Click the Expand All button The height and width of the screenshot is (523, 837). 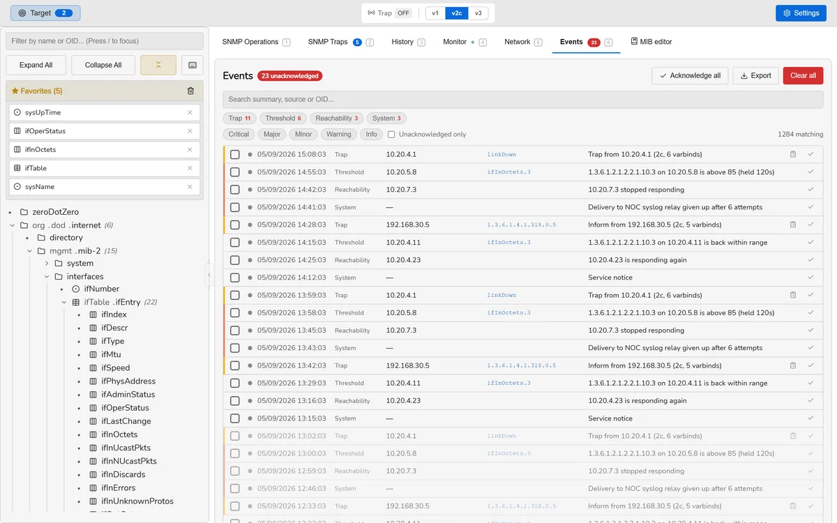coord(36,65)
